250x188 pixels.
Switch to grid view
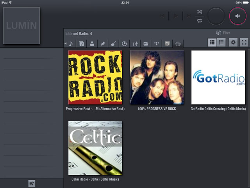point(212,42)
